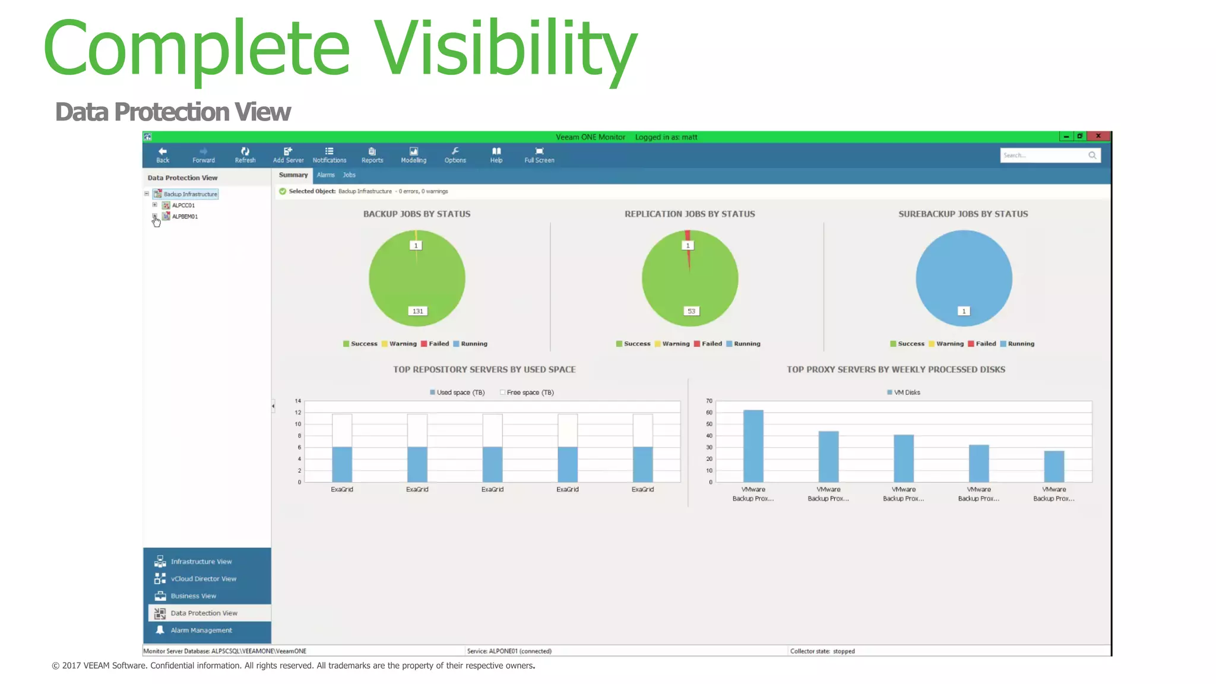
Task: Launch the Modeling tool icon
Action: 413,152
